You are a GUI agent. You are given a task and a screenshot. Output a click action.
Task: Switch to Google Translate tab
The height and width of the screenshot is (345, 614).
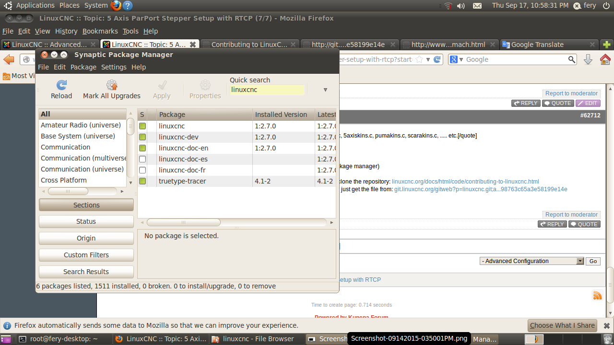pos(549,45)
